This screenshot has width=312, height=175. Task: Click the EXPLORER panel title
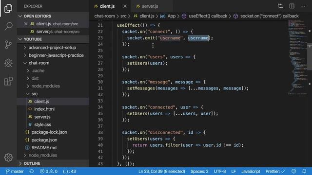pyautogui.click(x=33, y=6)
